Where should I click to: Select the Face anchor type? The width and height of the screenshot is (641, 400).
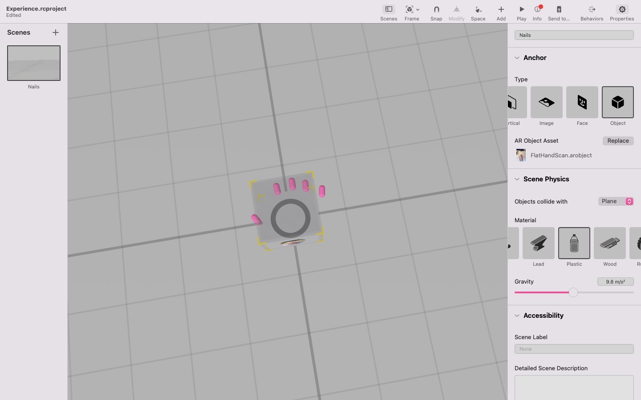(582, 102)
